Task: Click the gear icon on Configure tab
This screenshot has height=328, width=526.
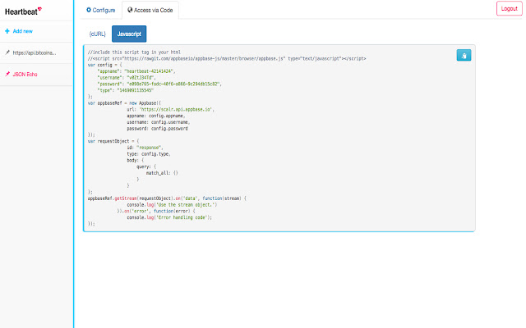Action: point(89,10)
